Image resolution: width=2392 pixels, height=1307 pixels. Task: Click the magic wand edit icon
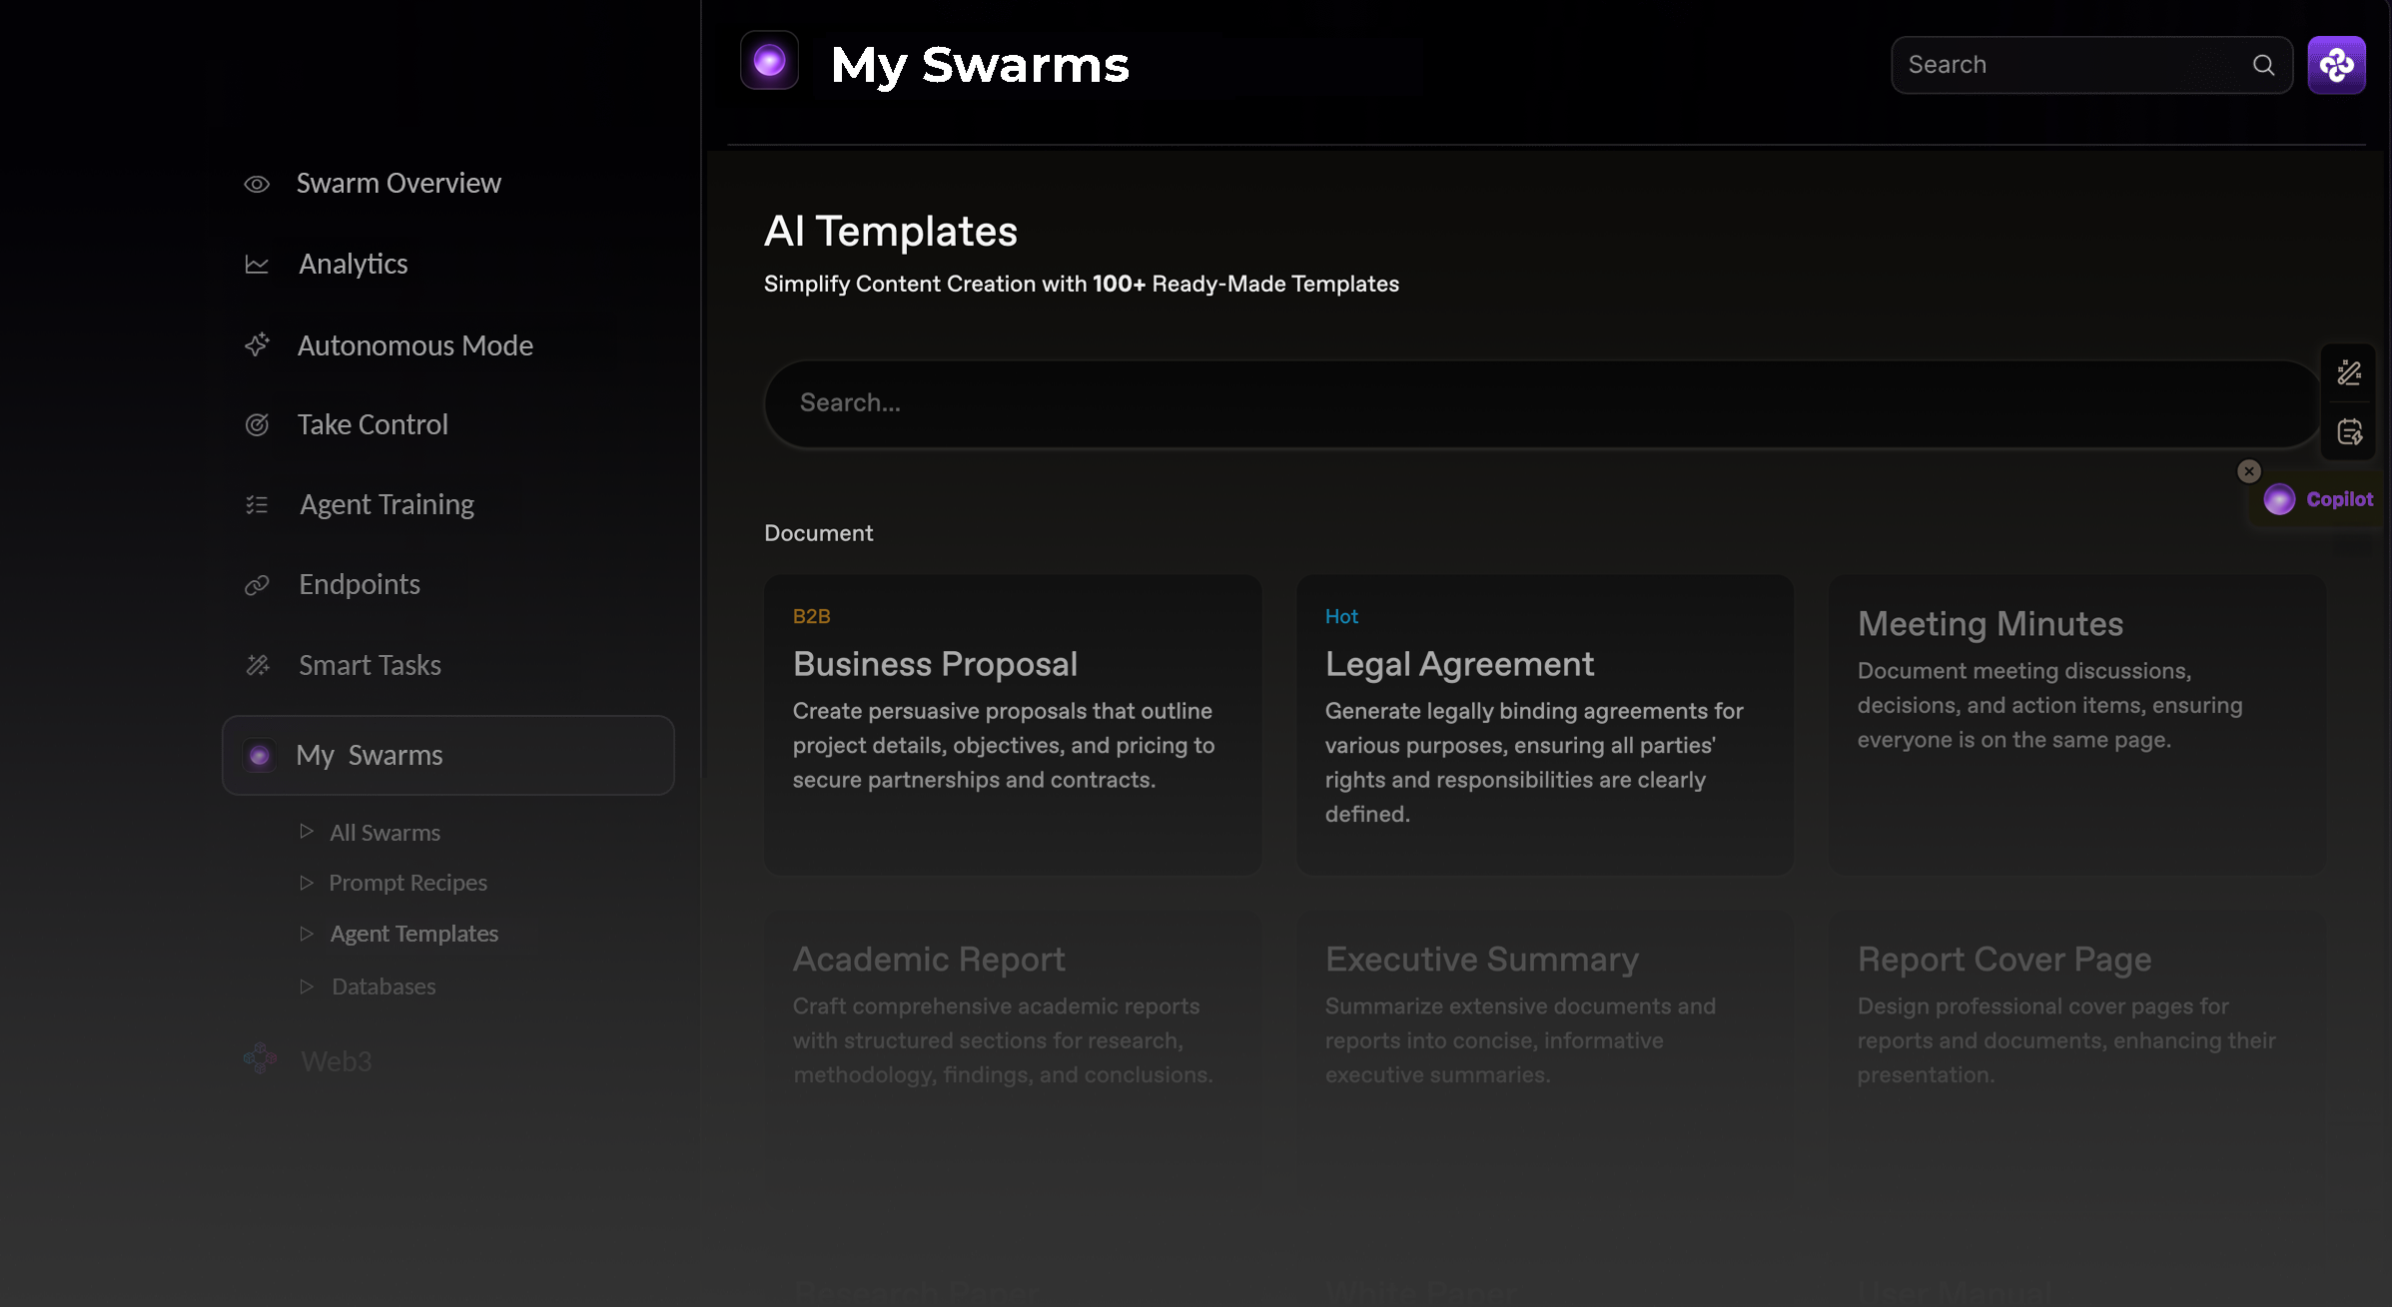coord(2349,373)
